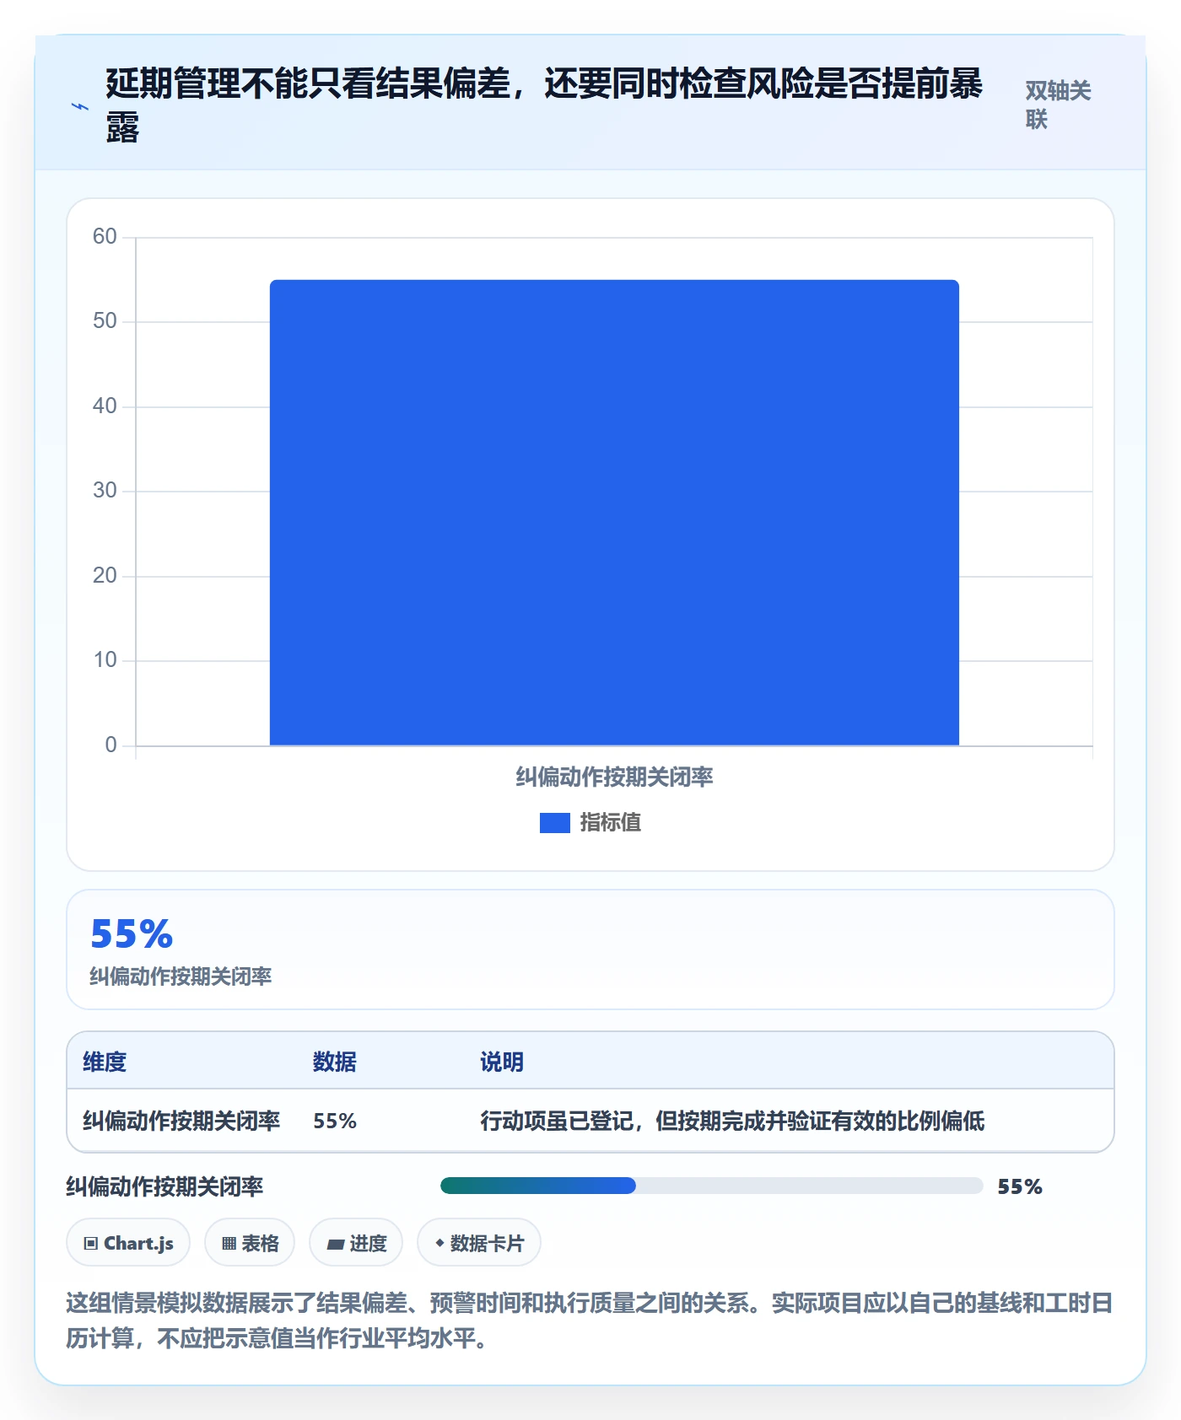1181x1420 pixels.
Task: Click the 纠偏动作按期关闭率 table row cell
Action: [181, 1121]
